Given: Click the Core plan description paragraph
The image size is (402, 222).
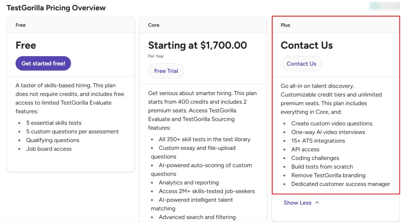Looking at the screenshot, I should [x=202, y=110].
